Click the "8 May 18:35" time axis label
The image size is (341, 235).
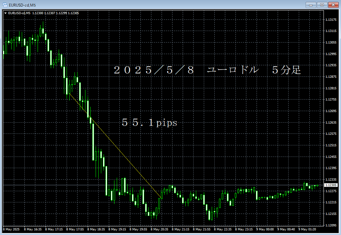point(96,229)
